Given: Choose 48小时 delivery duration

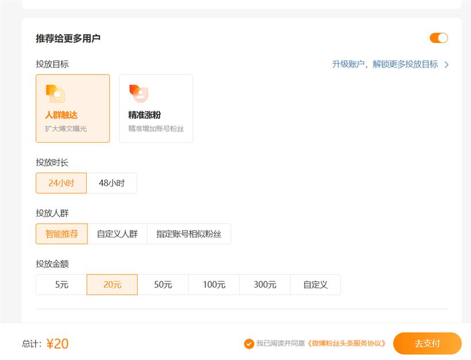Looking at the screenshot, I should tap(111, 183).
